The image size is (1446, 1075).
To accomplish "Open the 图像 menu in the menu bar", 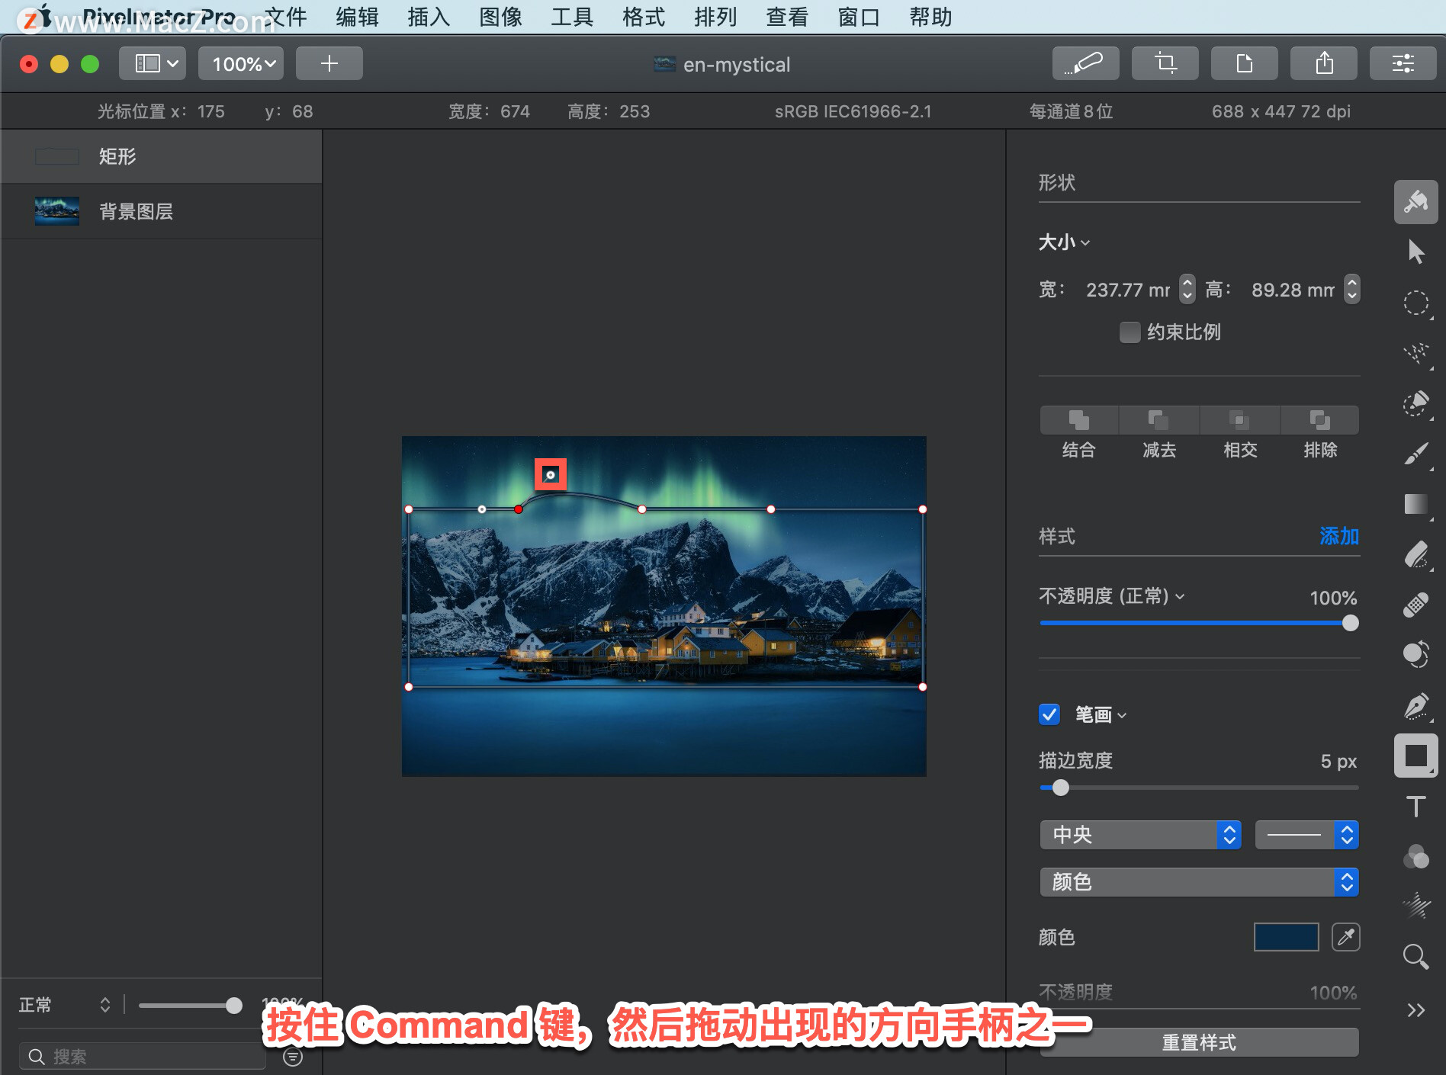I will click(500, 17).
